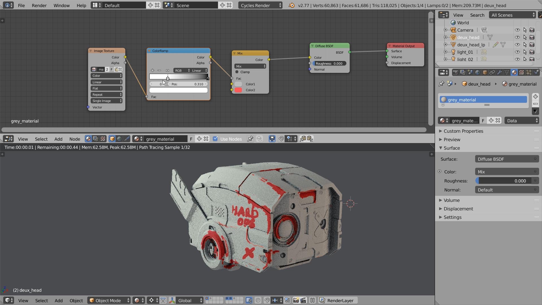Open the render engine Cycles Render dropdown
Screen dimensions: 542x305
(x=260, y=5)
